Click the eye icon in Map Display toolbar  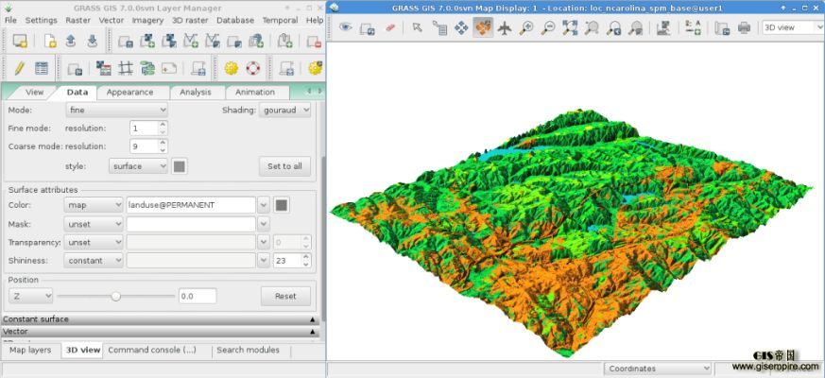345,27
